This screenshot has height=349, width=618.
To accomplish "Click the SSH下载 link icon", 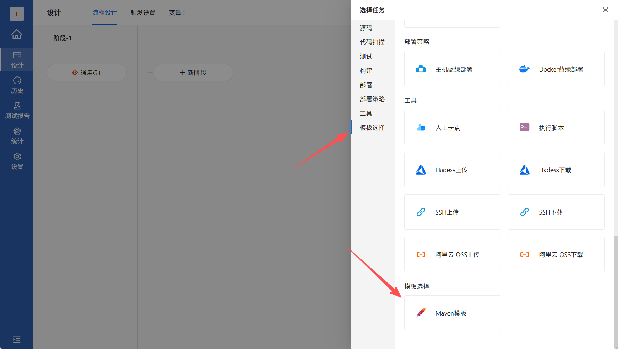I will click(524, 212).
